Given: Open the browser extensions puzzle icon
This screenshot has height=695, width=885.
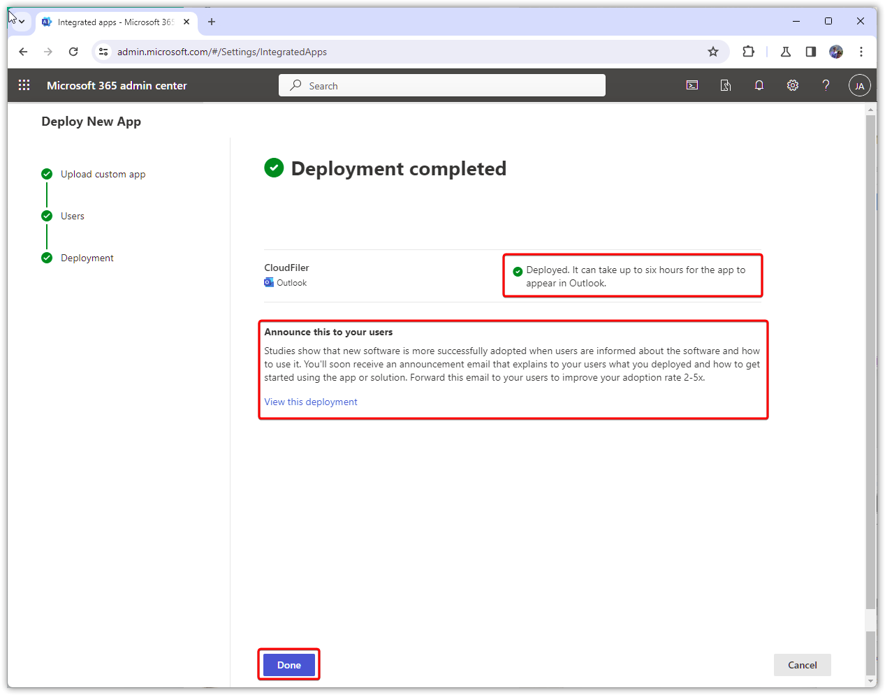Looking at the screenshot, I should (x=748, y=52).
